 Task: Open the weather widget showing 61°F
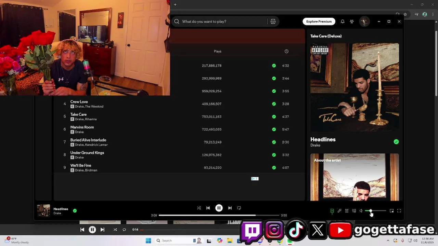tap(16, 241)
